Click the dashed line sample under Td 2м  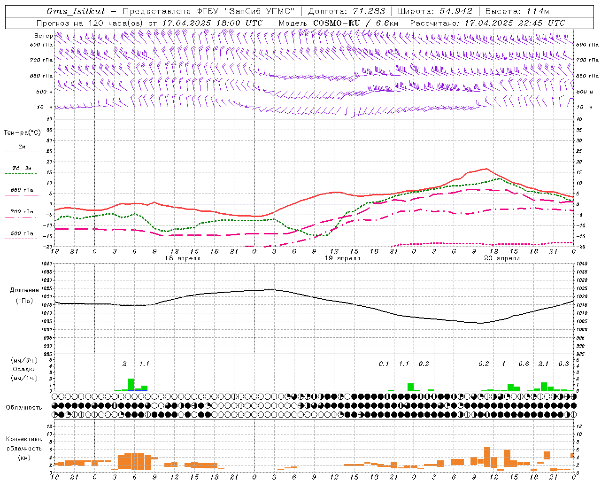click(22, 174)
